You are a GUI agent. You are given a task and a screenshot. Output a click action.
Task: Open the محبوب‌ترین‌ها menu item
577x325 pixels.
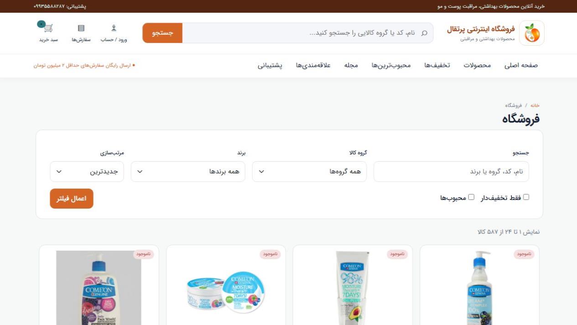tap(391, 65)
